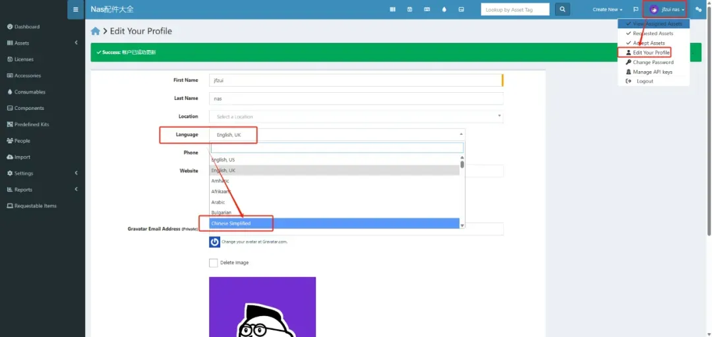Click the home breadcrumb icon

96,32
